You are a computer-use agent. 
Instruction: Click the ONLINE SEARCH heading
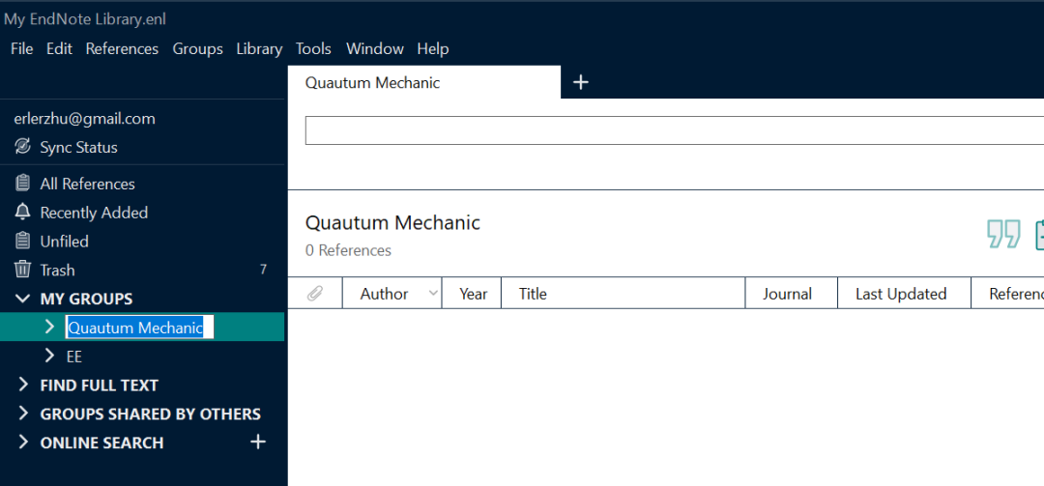click(x=101, y=443)
